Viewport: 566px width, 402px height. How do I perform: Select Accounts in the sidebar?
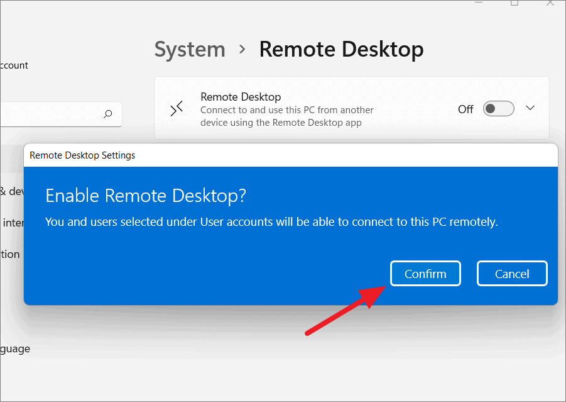click(14, 65)
